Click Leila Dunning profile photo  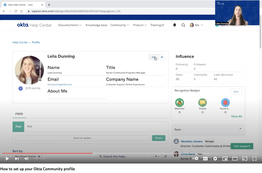pos(29,70)
